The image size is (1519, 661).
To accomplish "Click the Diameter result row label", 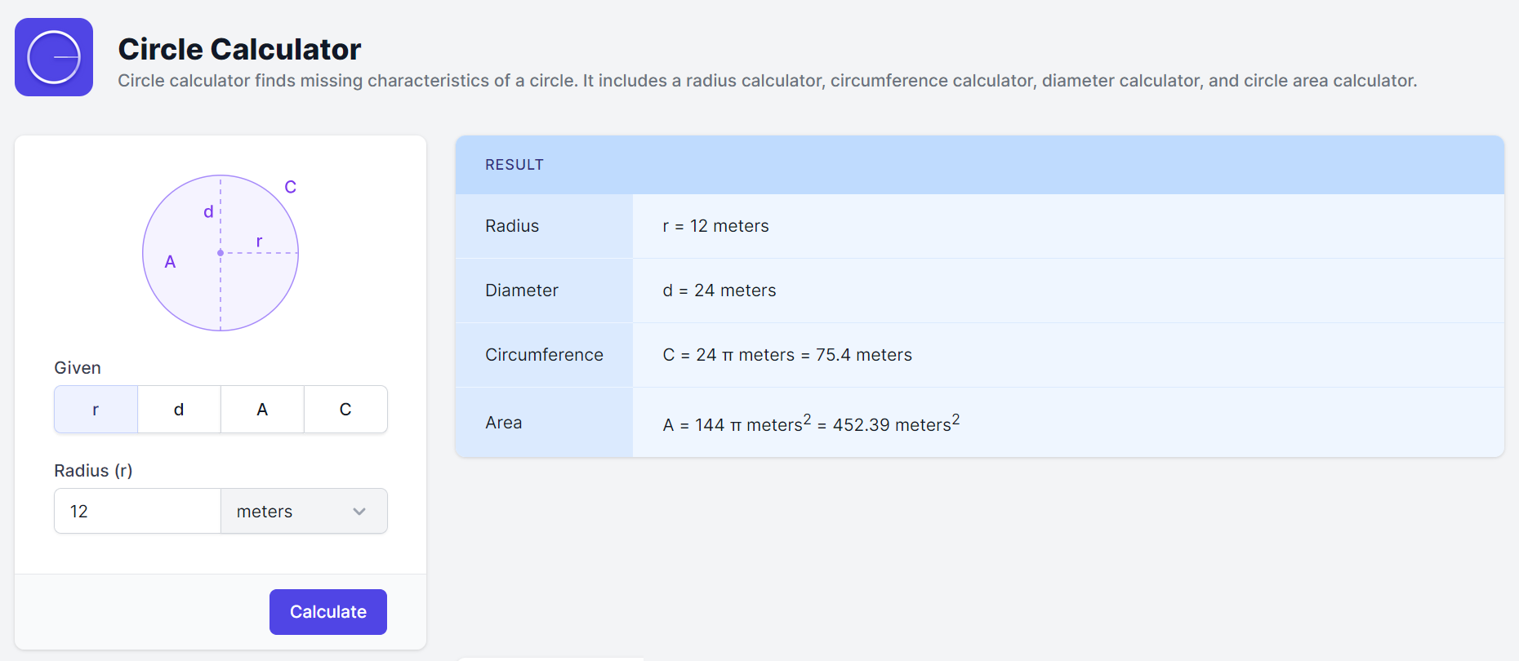I will (522, 291).
